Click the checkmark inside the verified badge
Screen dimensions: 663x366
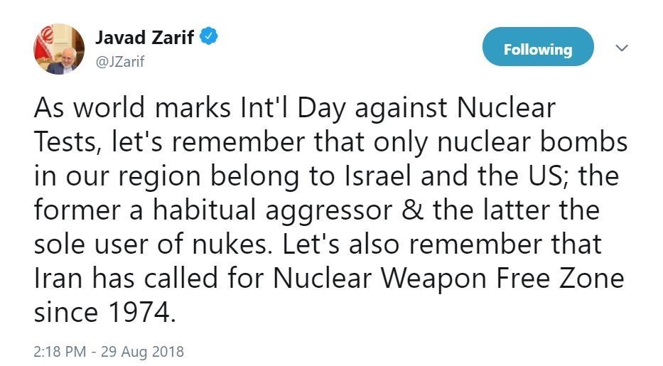point(208,36)
